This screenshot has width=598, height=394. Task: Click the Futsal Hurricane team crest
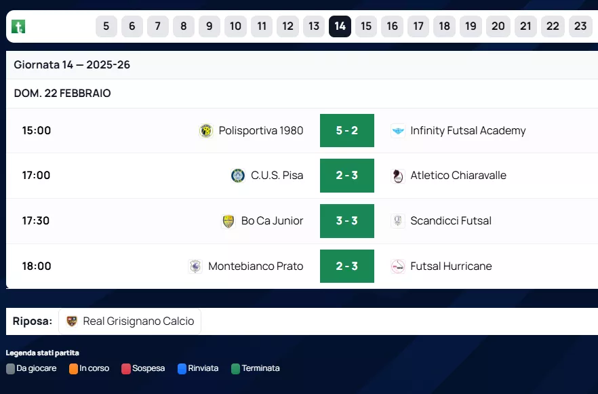[x=398, y=267]
